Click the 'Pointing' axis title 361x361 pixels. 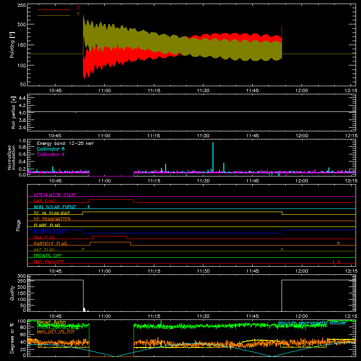click(x=12, y=45)
